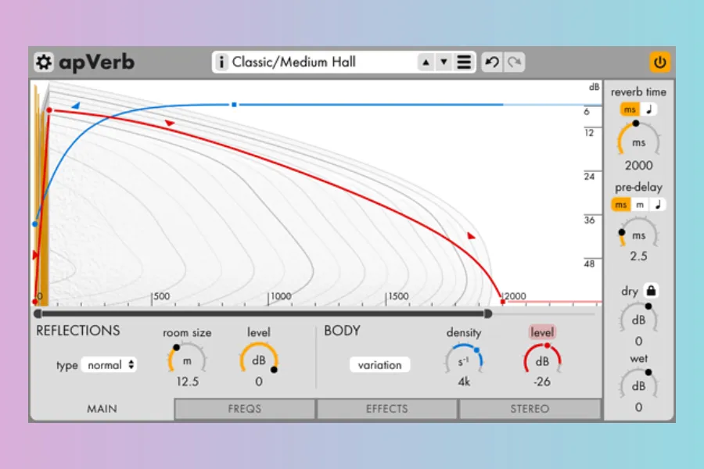Set pre-delay unit to note sync
The height and width of the screenshot is (469, 704).
coord(658,204)
